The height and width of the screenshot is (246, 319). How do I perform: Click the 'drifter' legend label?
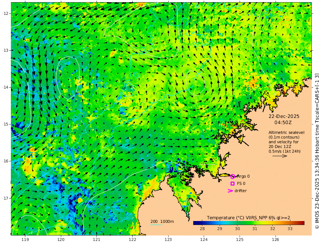pos(241,191)
